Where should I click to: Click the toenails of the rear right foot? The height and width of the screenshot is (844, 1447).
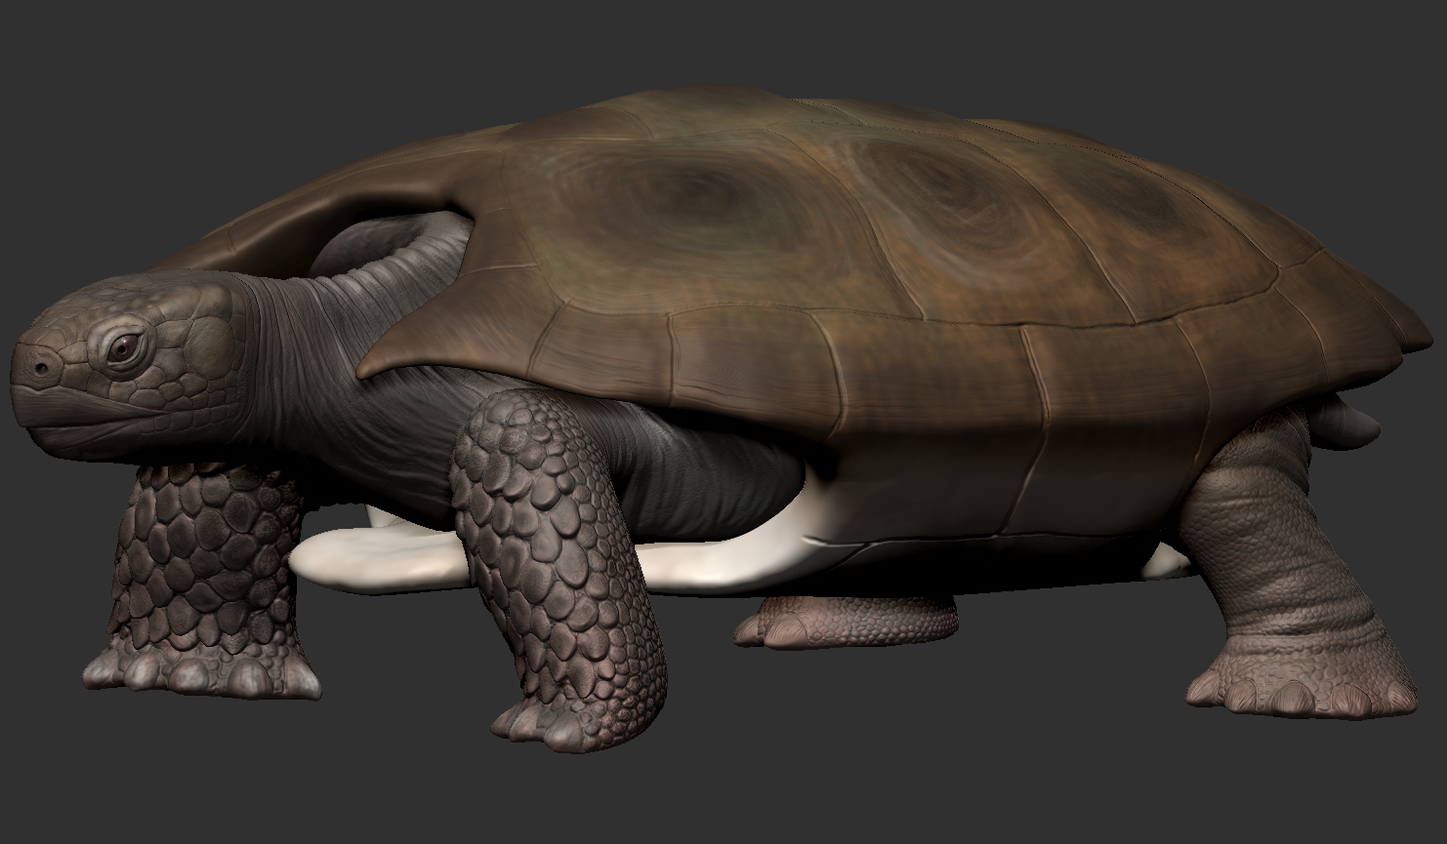coord(1299,695)
